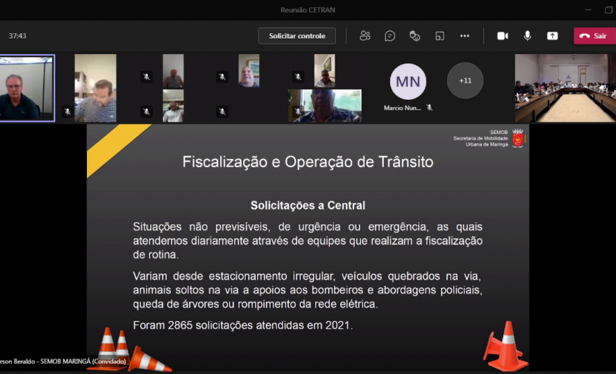616x374 pixels.
Task: Show the +11 additional participants
Action: (x=465, y=81)
